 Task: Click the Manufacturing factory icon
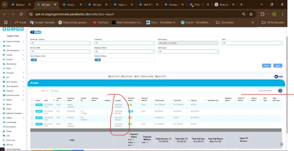(4, 64)
